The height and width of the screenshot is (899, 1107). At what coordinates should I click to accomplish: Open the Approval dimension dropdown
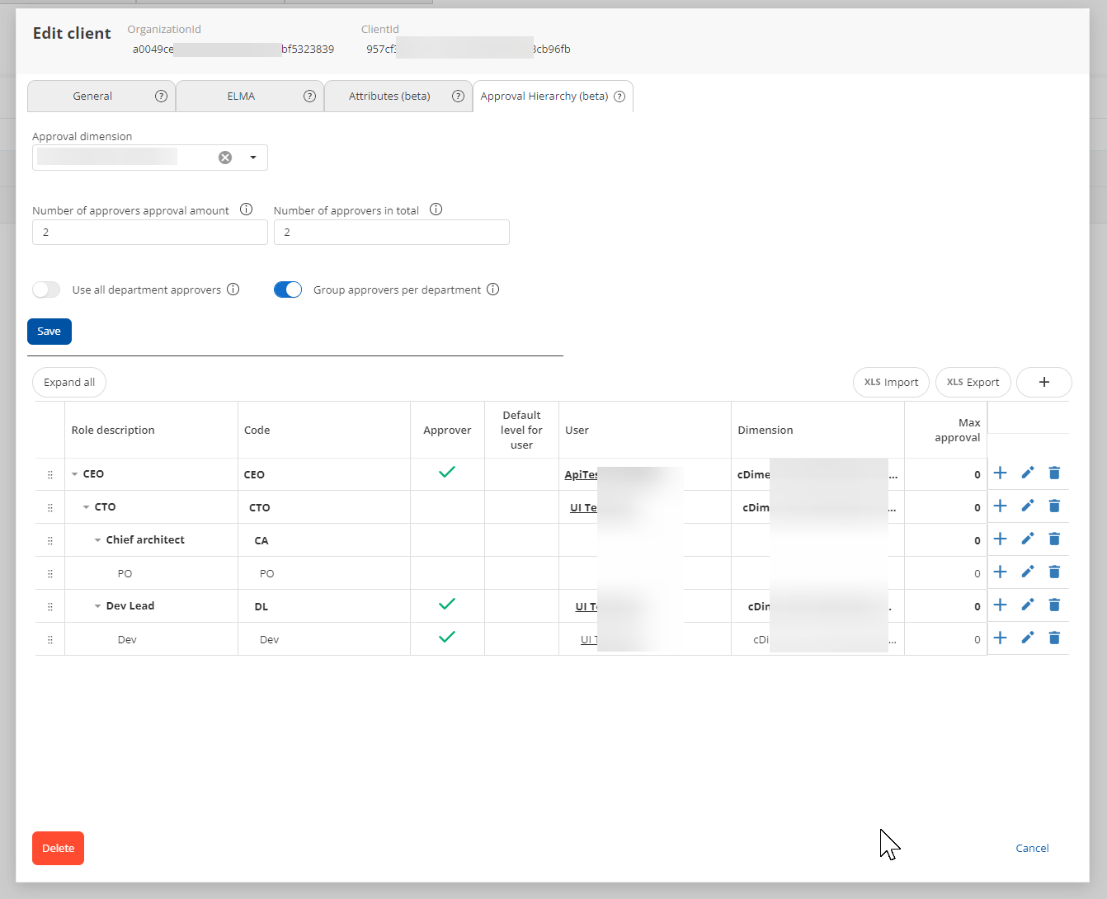(x=253, y=158)
